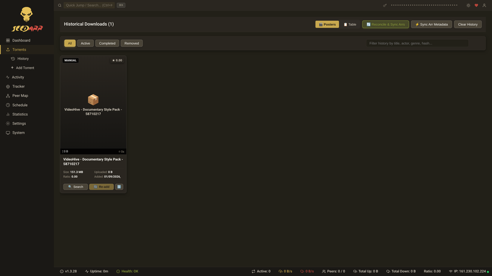Viewport: 492px width, 276px height.
Task: Open Add Torrent sub-item
Action: tap(26, 67)
